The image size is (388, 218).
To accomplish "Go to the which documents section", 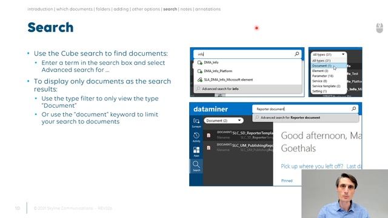I will click(x=74, y=9).
